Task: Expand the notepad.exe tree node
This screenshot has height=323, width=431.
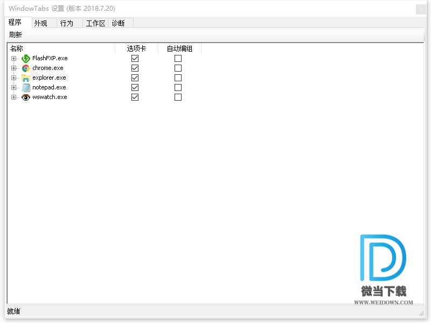Action: point(13,88)
